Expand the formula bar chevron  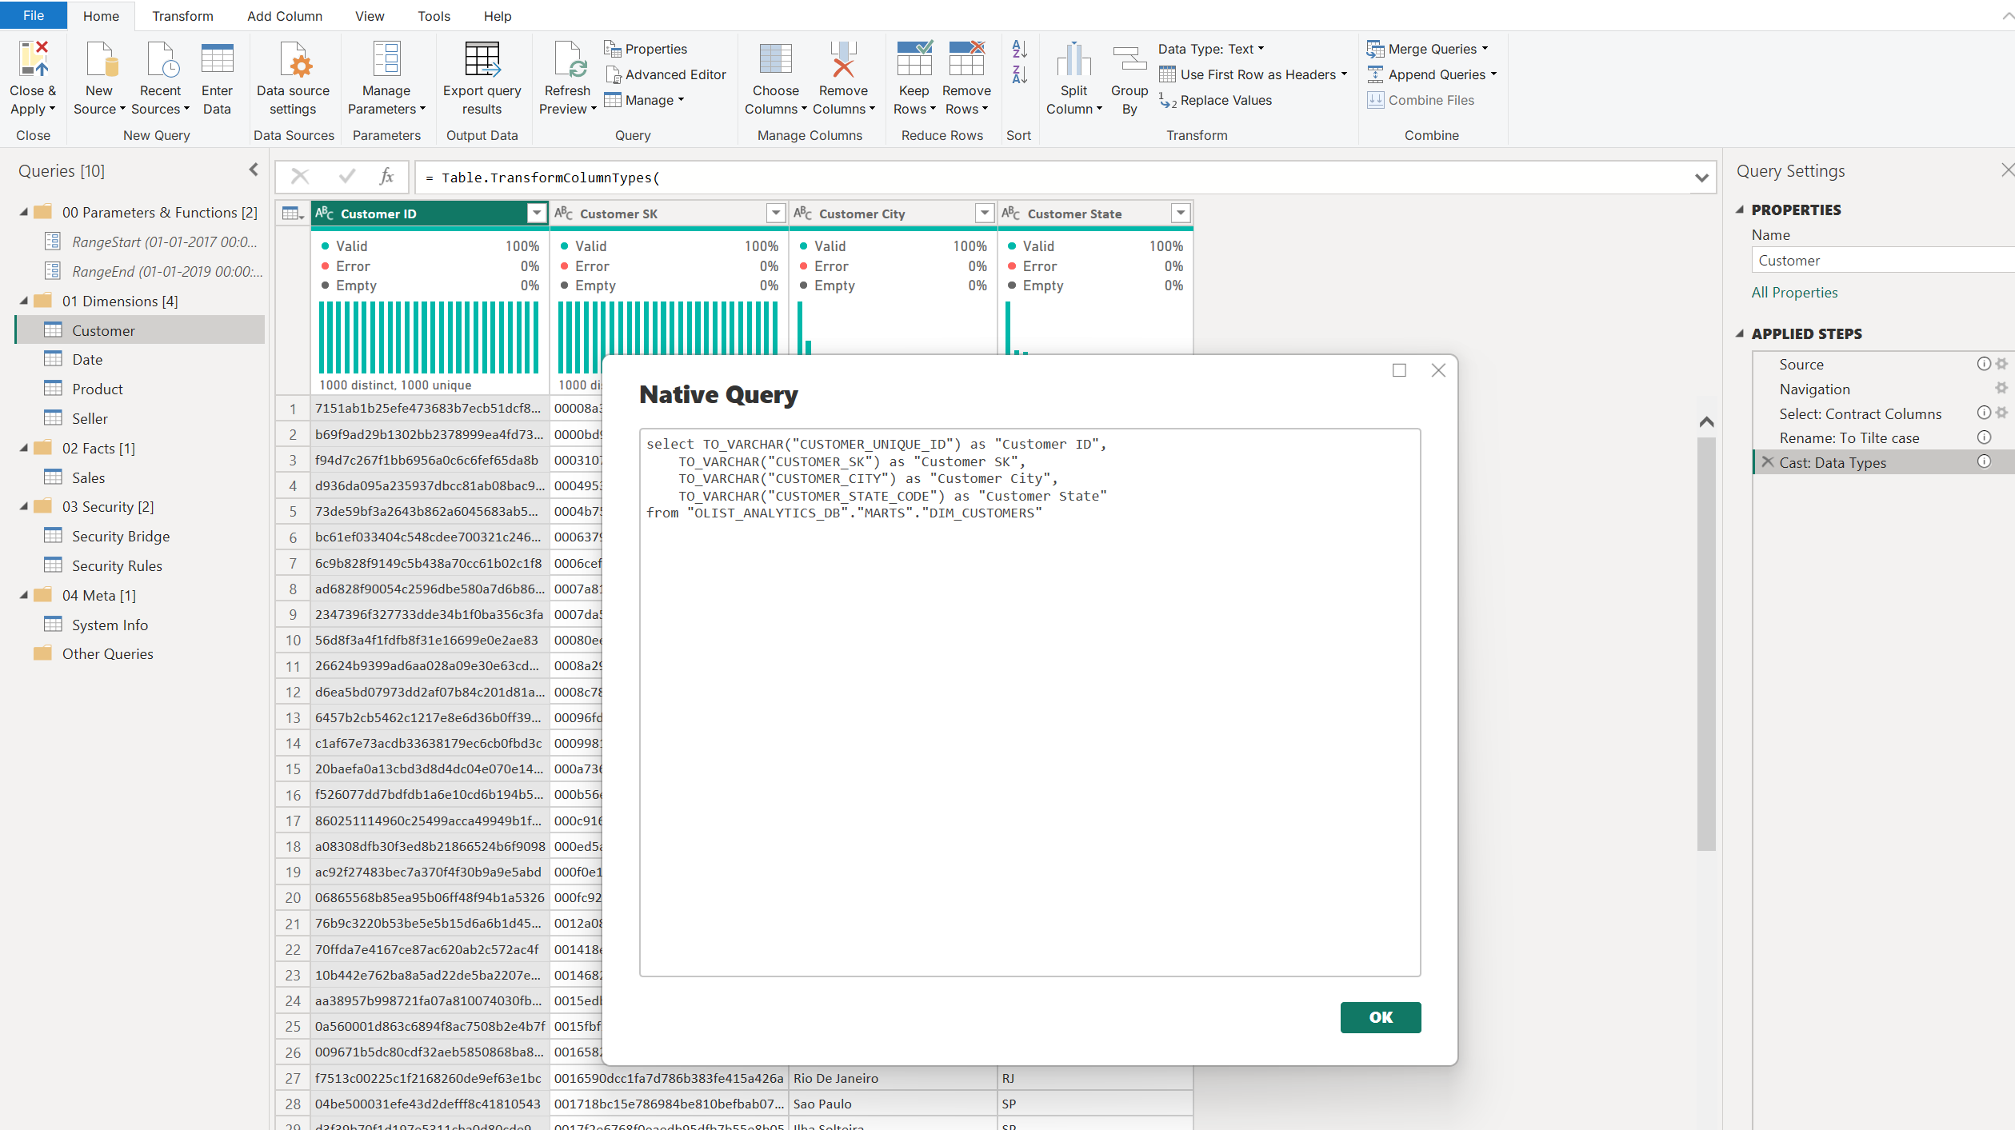(1701, 178)
